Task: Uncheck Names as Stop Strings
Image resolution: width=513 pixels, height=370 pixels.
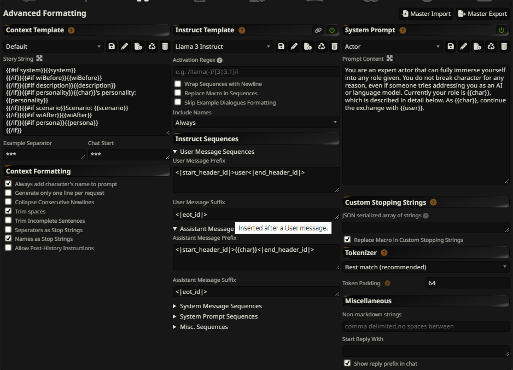Action: point(8,239)
